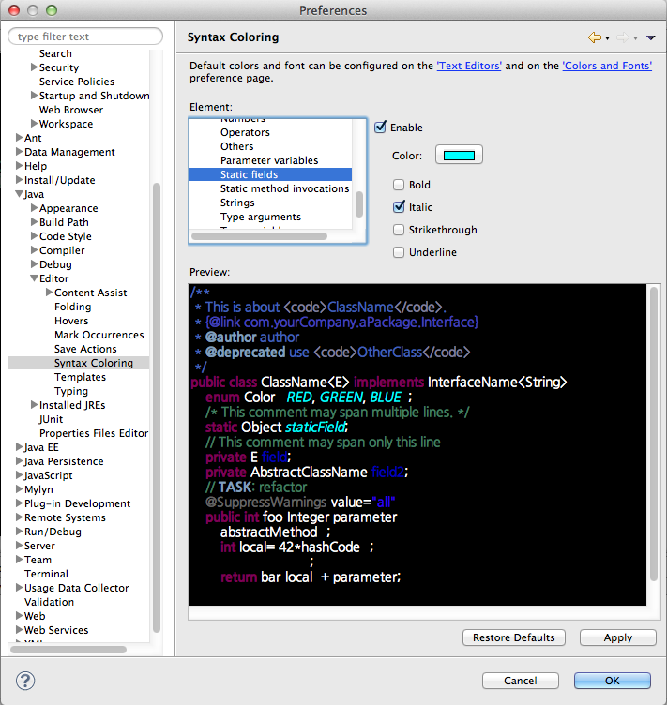The width and height of the screenshot is (667, 705).
Task: Open the Web Browser preferences page
Action: (x=71, y=110)
